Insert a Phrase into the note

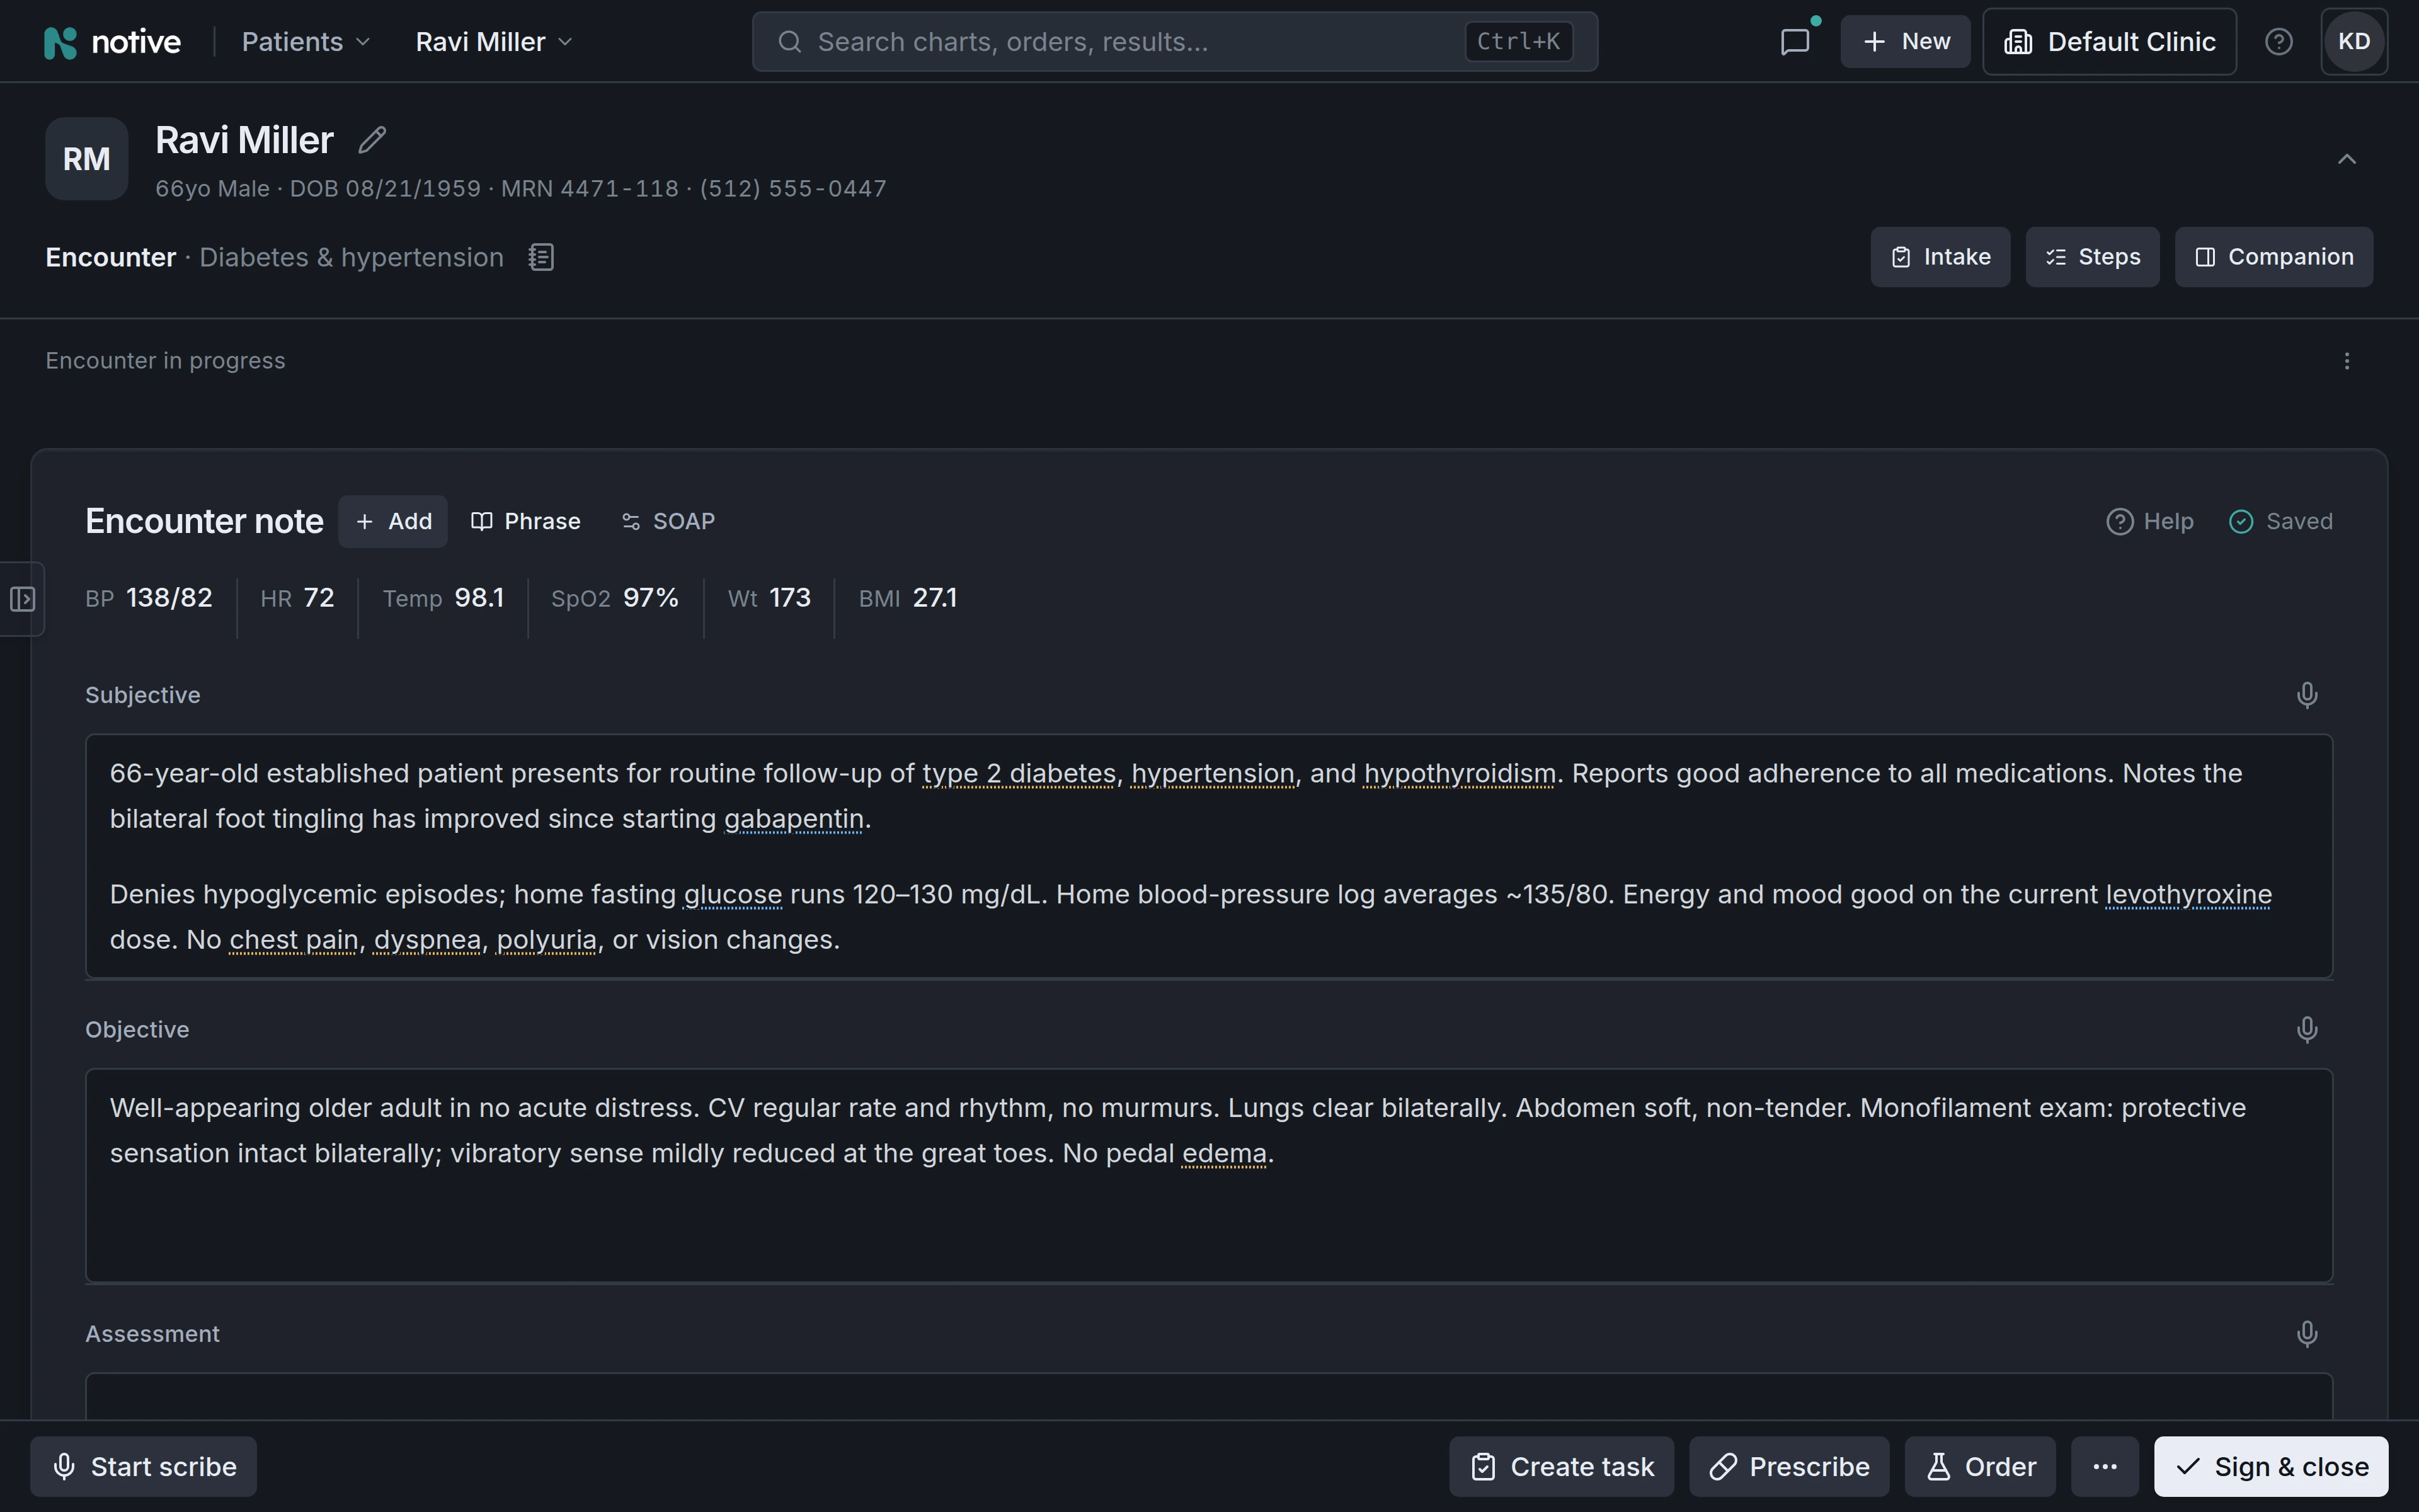(526, 522)
